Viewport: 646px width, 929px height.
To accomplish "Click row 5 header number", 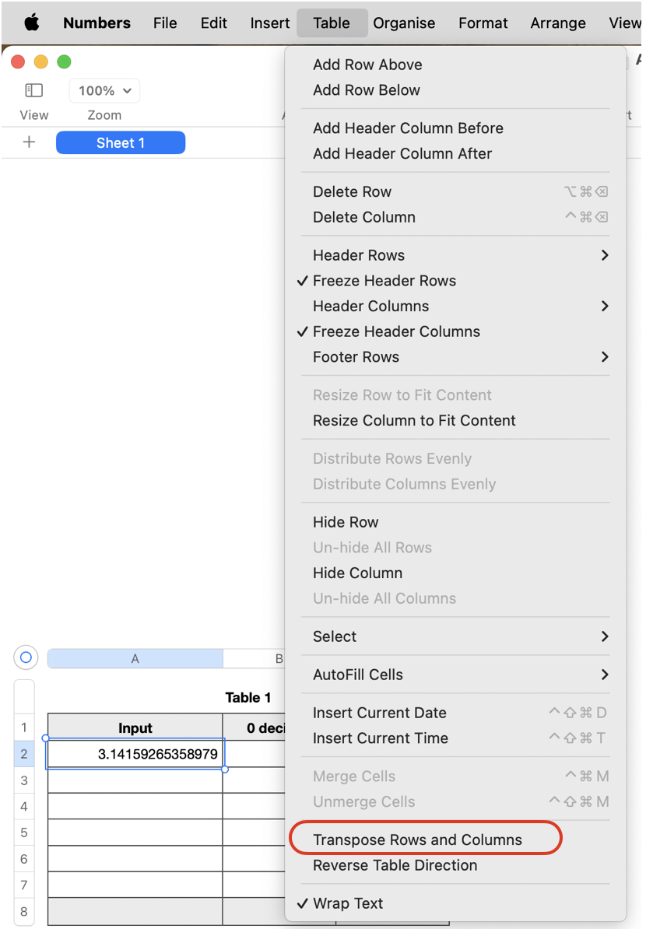I will tap(24, 833).
